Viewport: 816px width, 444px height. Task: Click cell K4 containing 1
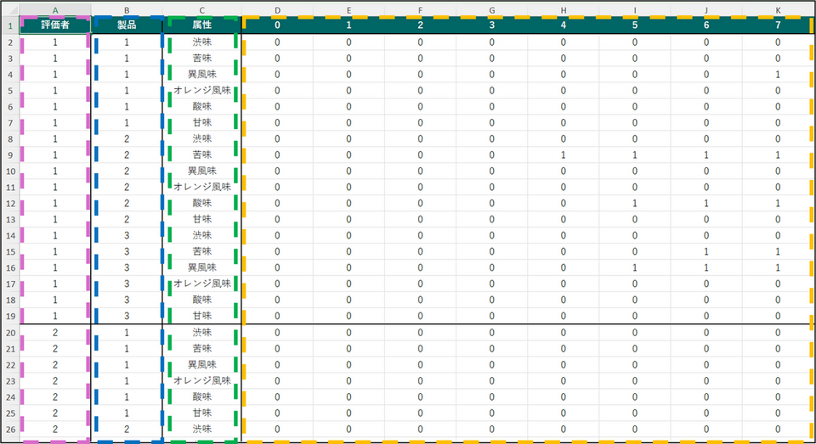pyautogui.click(x=778, y=75)
